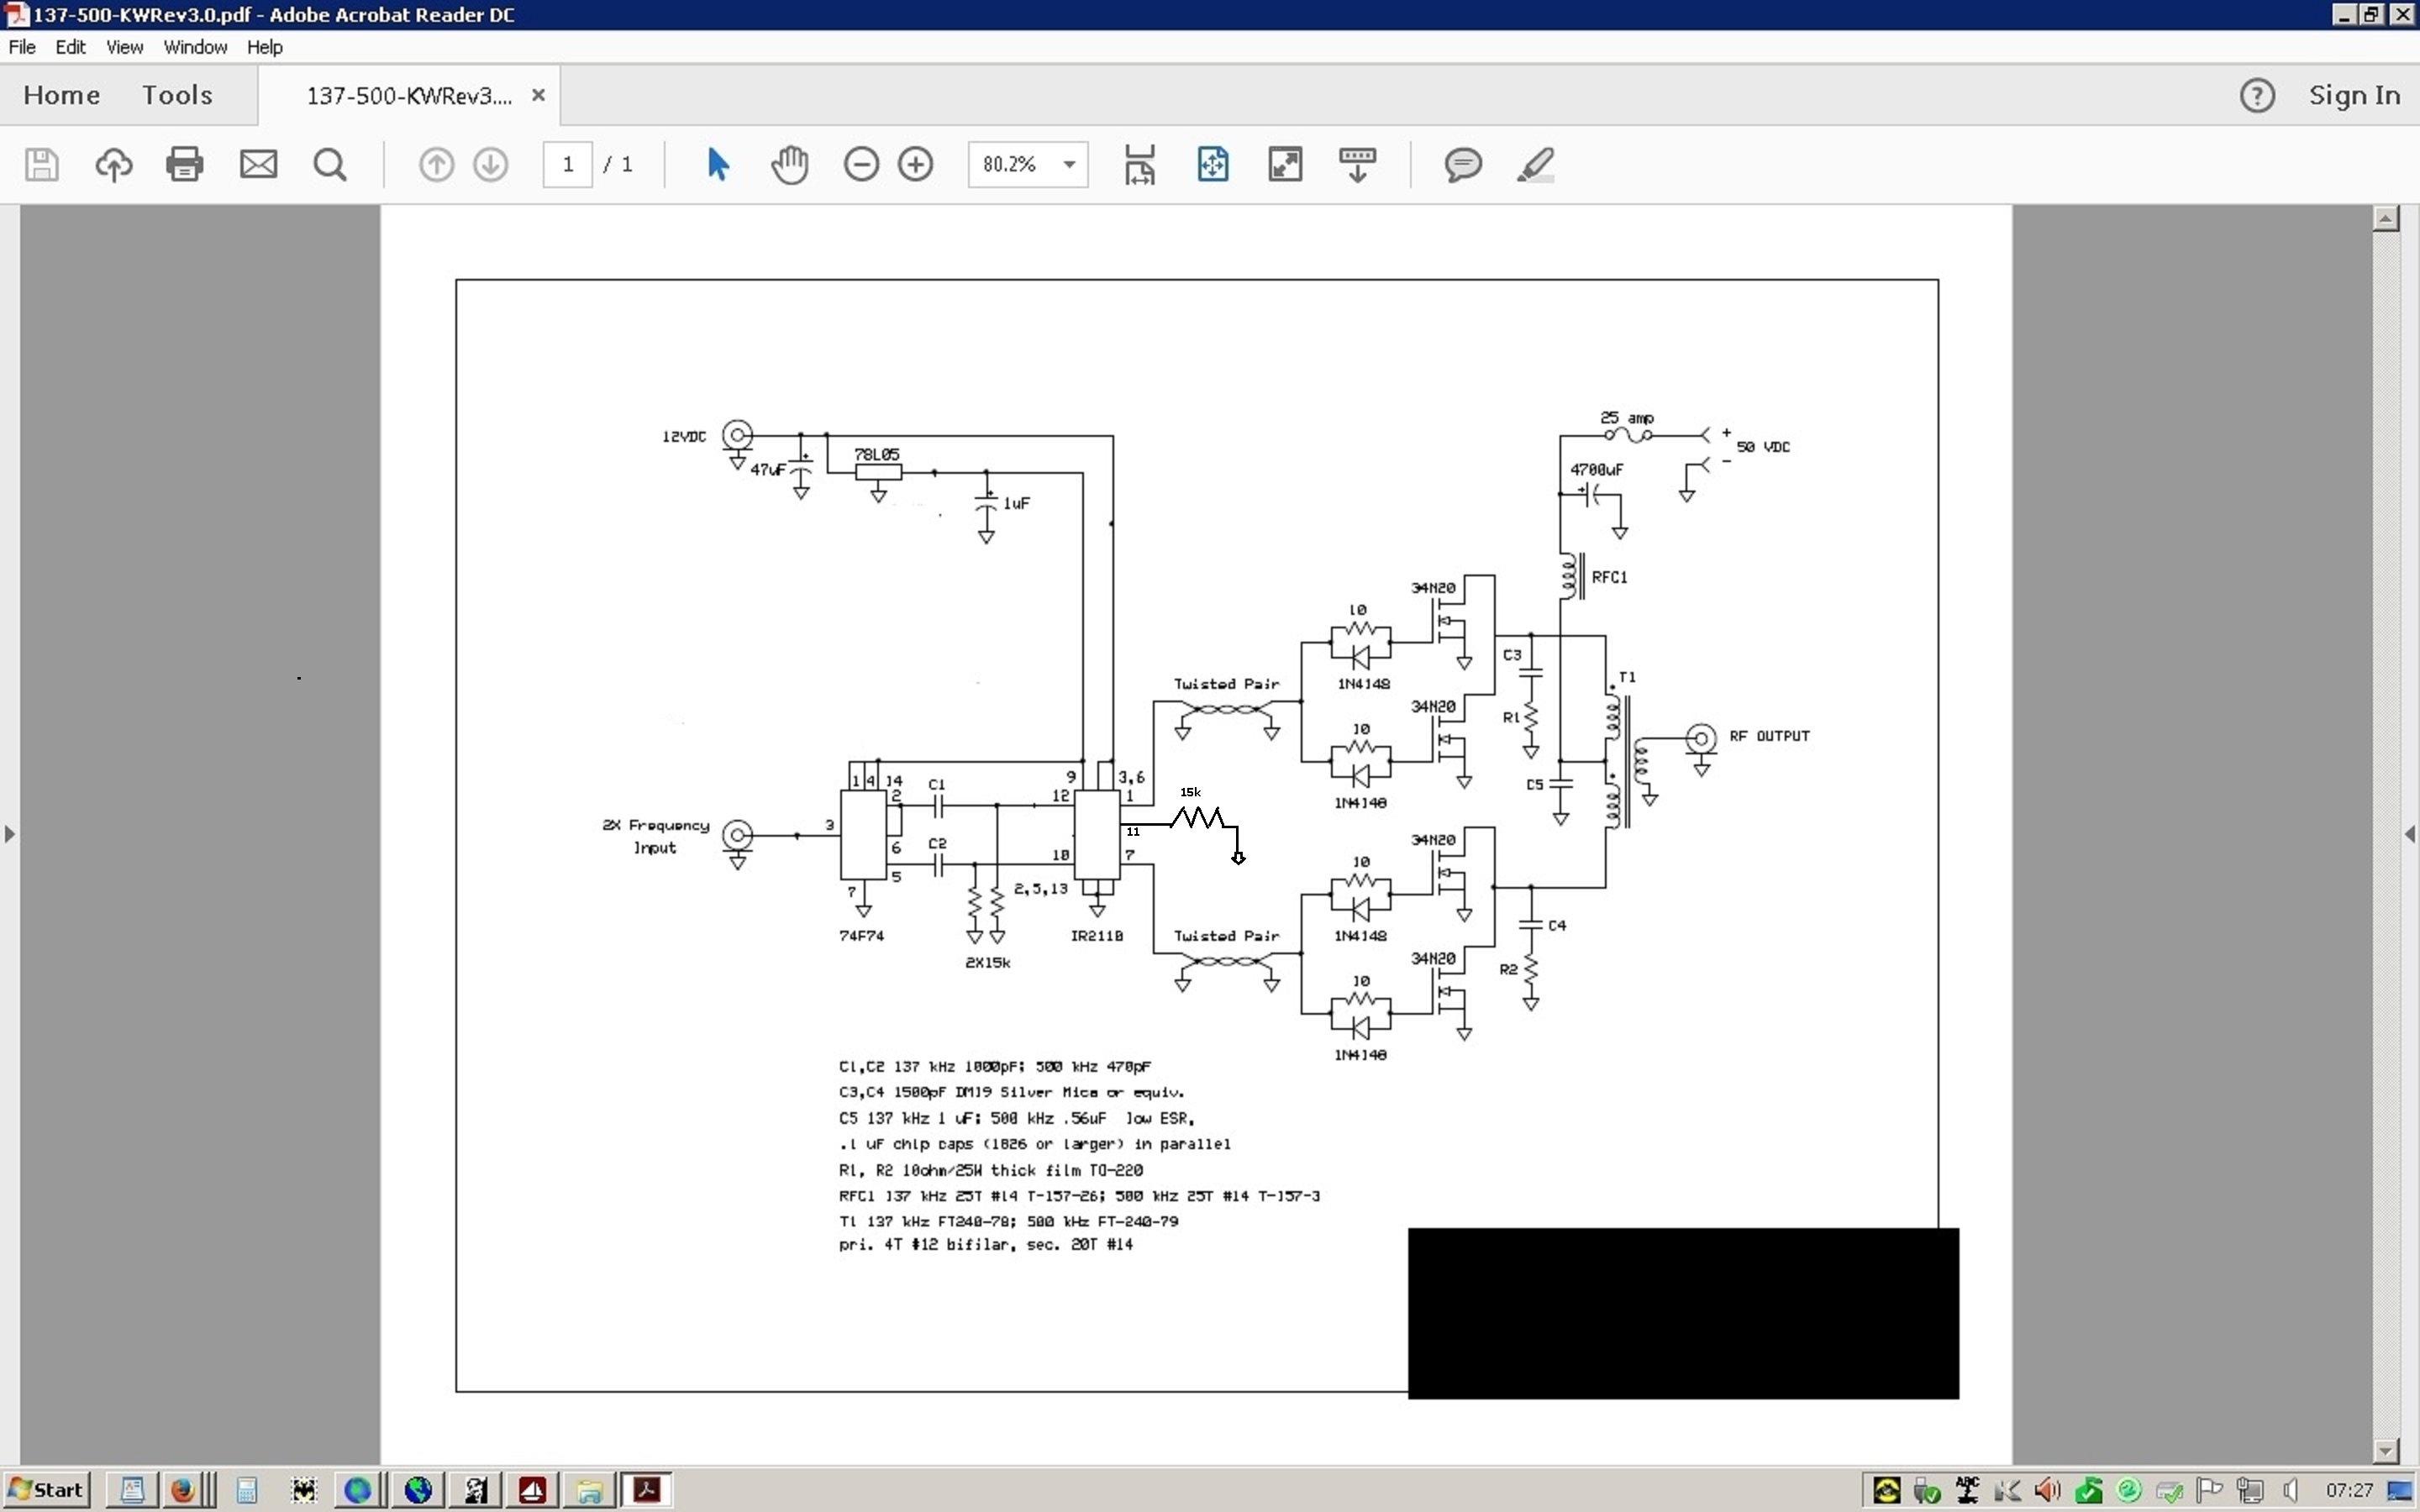
Task: Click the red speaker tray icon
Action: point(2047,1490)
